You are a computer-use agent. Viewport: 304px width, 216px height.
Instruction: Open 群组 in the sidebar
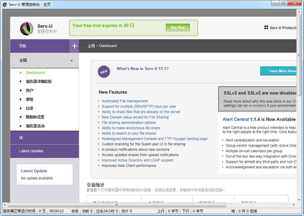click(30, 99)
